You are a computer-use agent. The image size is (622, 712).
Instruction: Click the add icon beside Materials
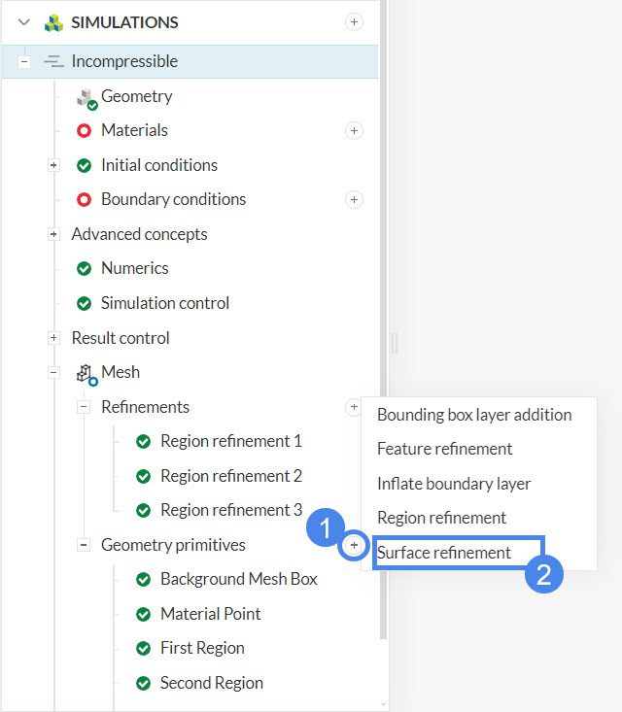coord(354,130)
